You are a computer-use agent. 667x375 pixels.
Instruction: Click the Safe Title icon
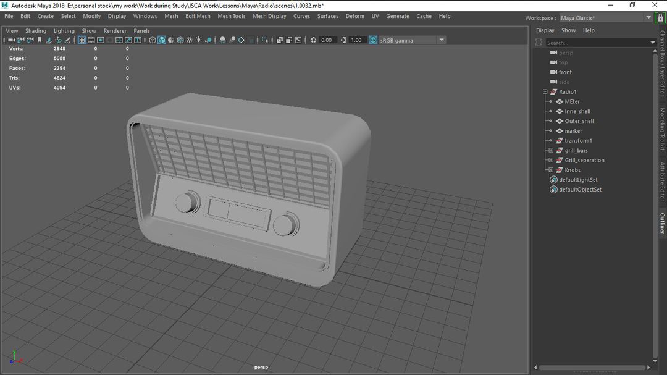click(x=138, y=40)
